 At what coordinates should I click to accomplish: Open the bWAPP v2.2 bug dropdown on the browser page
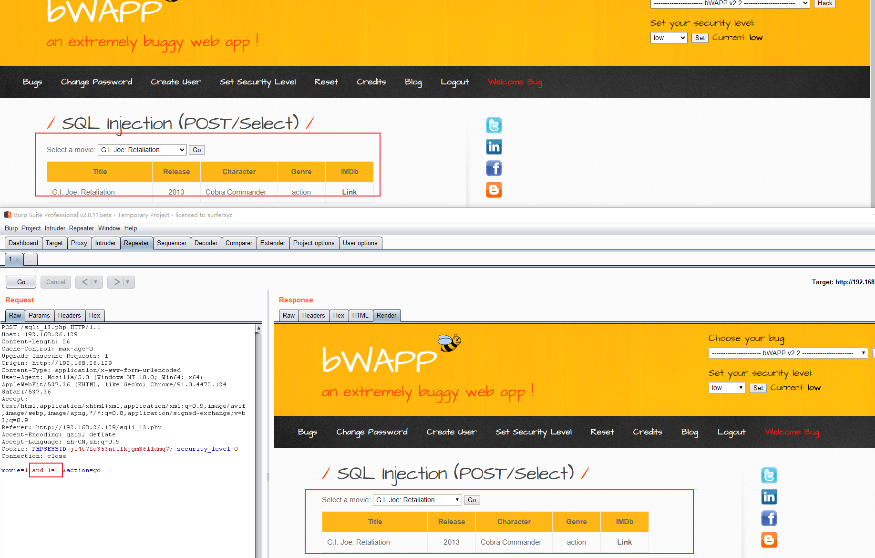tap(730, 3)
